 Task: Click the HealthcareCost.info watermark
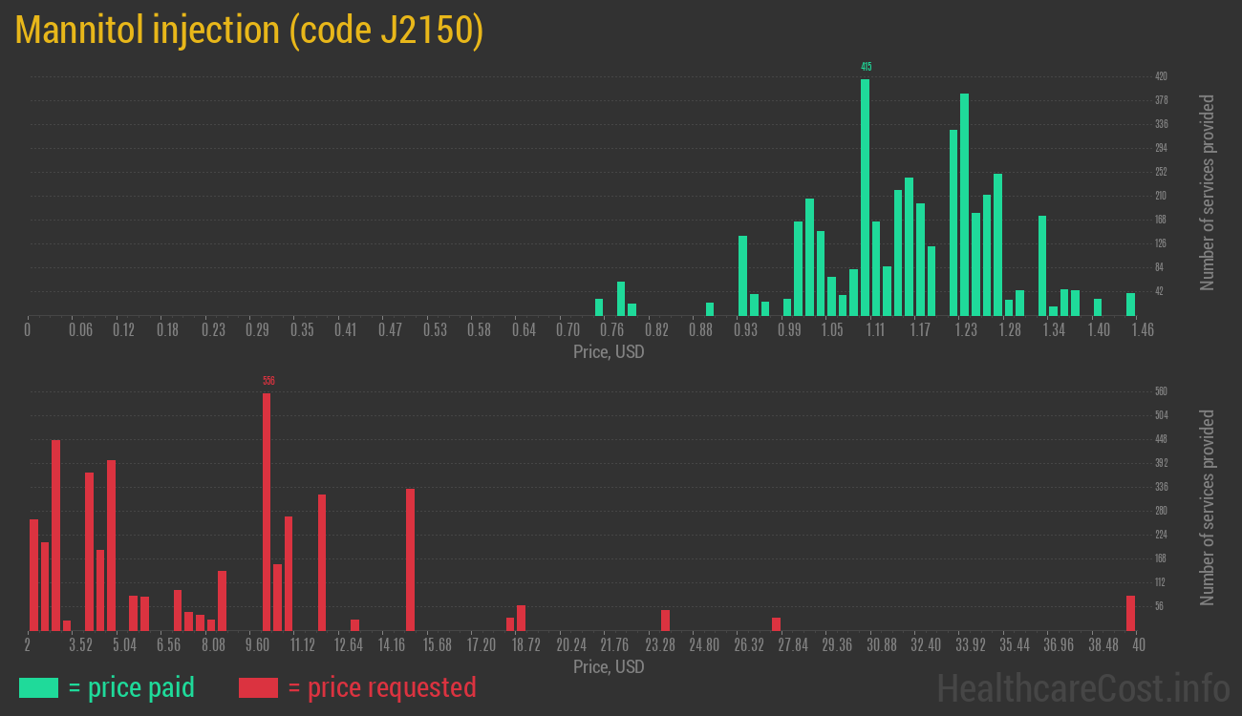pyautogui.click(x=1082, y=687)
